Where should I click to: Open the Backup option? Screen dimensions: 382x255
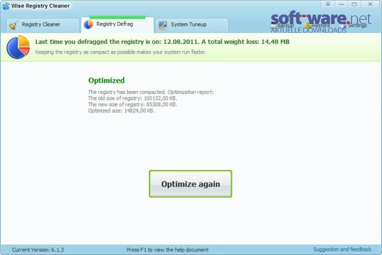[282, 25]
